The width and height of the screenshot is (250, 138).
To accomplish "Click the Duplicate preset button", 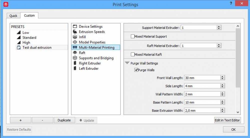I will [64, 120].
